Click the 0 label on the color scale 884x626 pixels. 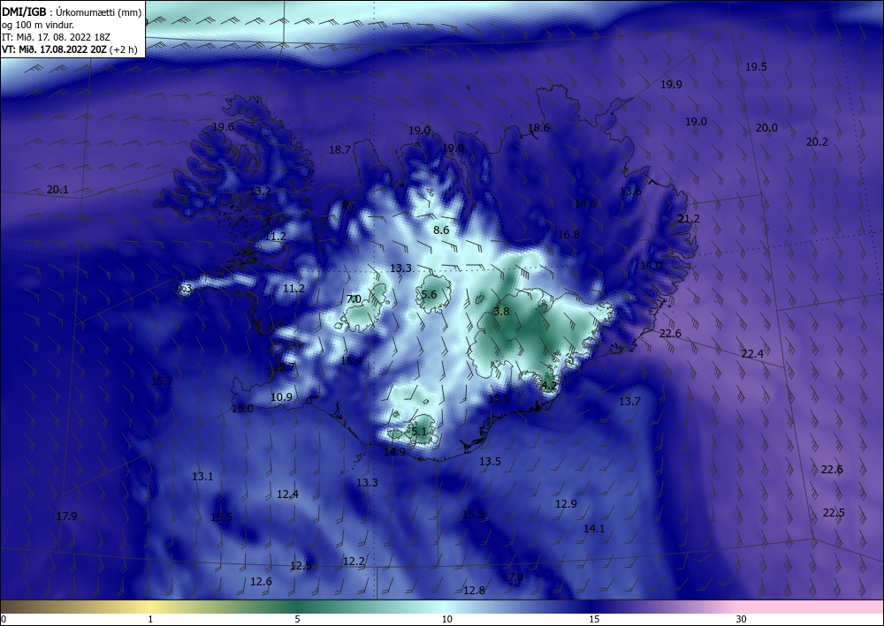tap(4, 619)
